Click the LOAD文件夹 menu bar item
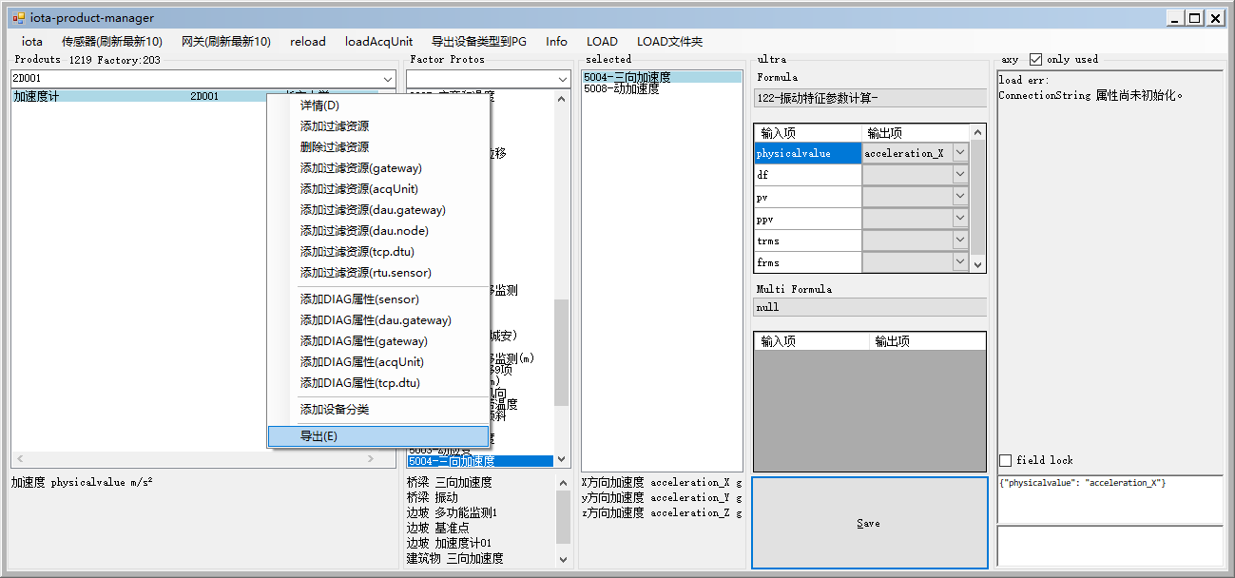This screenshot has width=1235, height=578. (x=669, y=42)
